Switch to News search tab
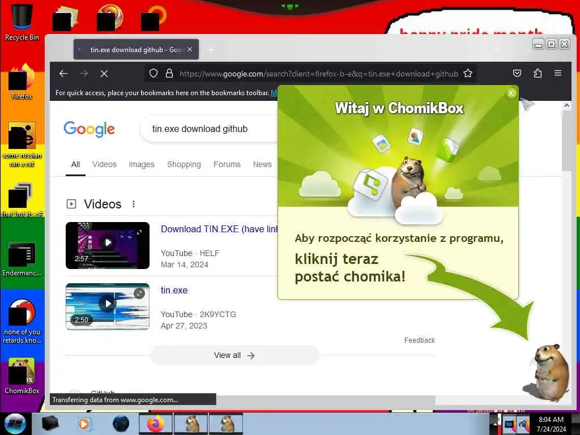The image size is (580, 435). point(262,164)
